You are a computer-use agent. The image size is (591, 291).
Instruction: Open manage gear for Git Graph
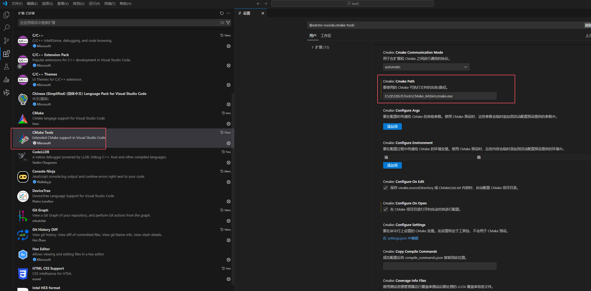[229, 221]
